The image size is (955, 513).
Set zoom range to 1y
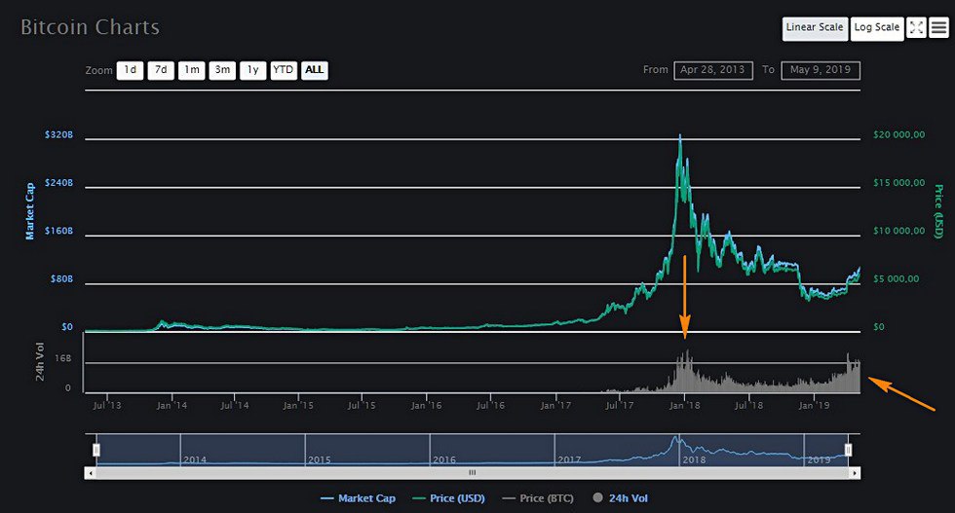point(252,70)
